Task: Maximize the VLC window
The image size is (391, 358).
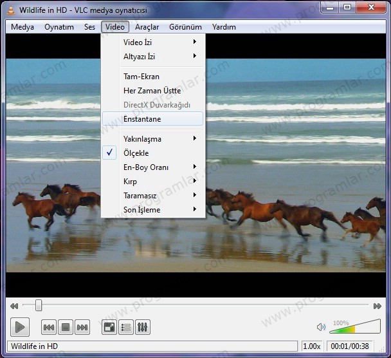Action: (x=347, y=8)
